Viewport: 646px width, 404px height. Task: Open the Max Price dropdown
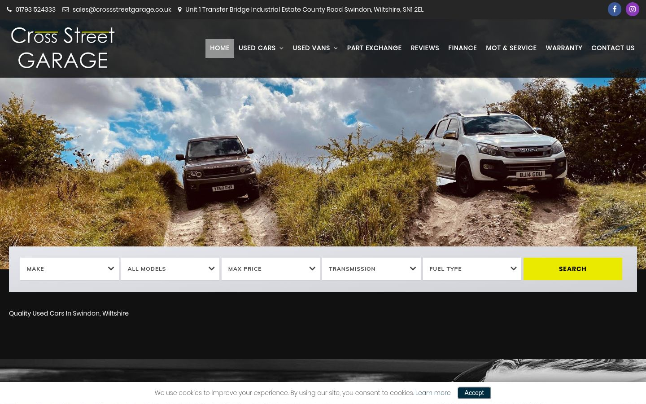click(271, 269)
